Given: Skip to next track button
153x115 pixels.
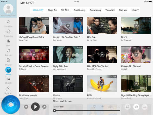Looking at the screenshot, I should [44, 107].
